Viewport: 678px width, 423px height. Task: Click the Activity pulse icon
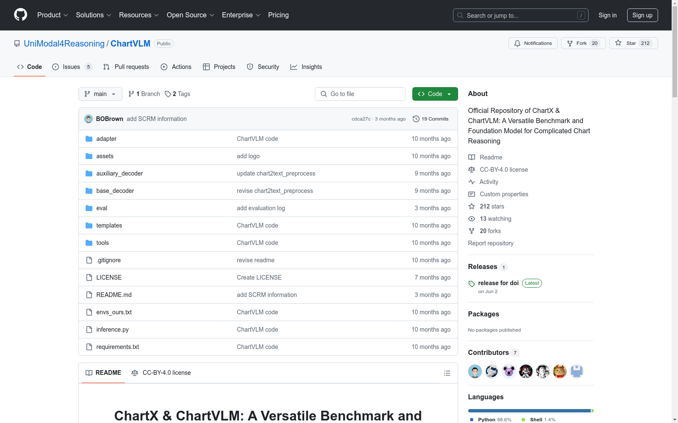(472, 182)
